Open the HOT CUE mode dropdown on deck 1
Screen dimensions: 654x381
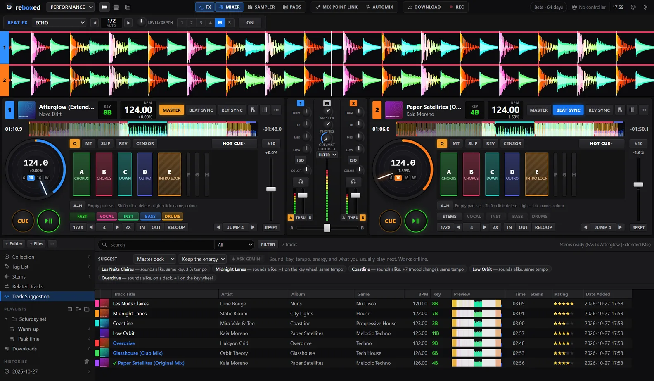pos(234,143)
